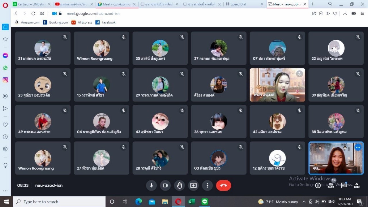Open more options three-dot menu

[207, 185]
